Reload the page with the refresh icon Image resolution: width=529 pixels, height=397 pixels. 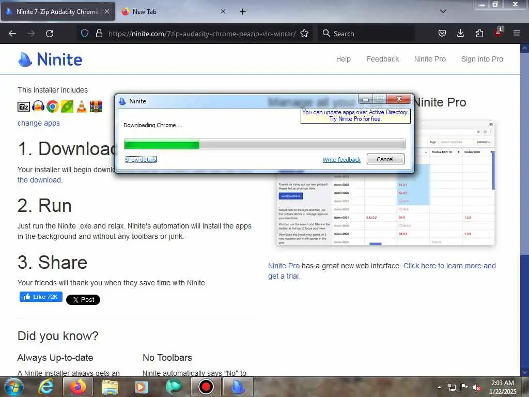(x=50, y=34)
